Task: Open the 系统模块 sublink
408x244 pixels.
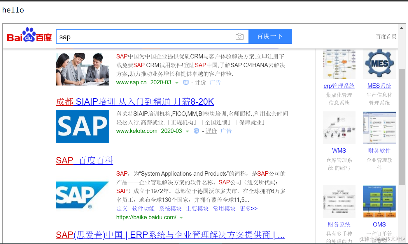Action: click(x=170, y=209)
